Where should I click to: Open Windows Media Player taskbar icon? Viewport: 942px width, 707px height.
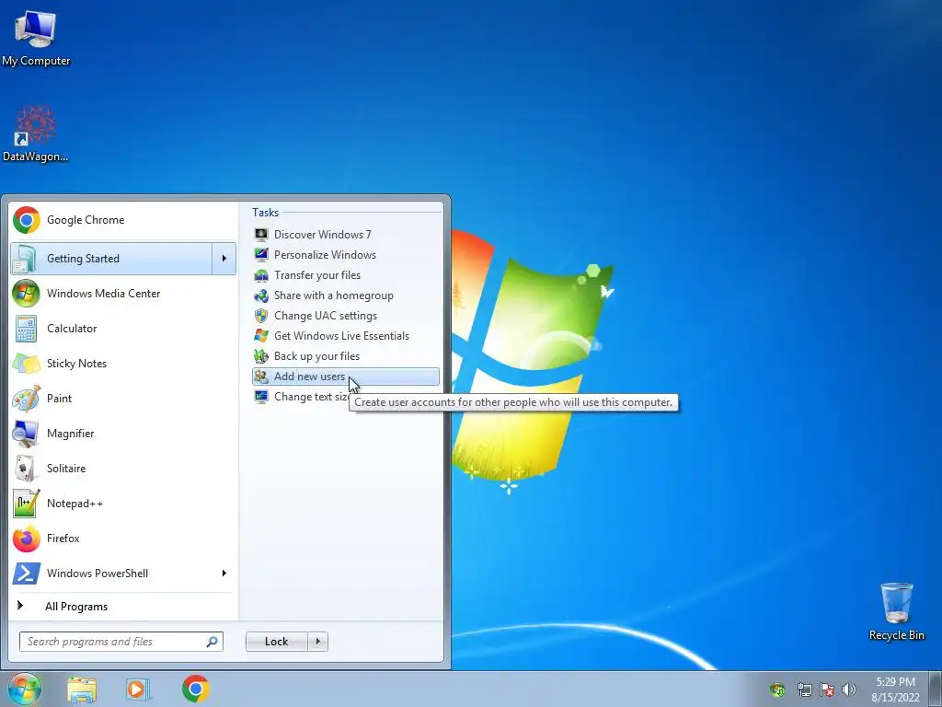(x=138, y=690)
